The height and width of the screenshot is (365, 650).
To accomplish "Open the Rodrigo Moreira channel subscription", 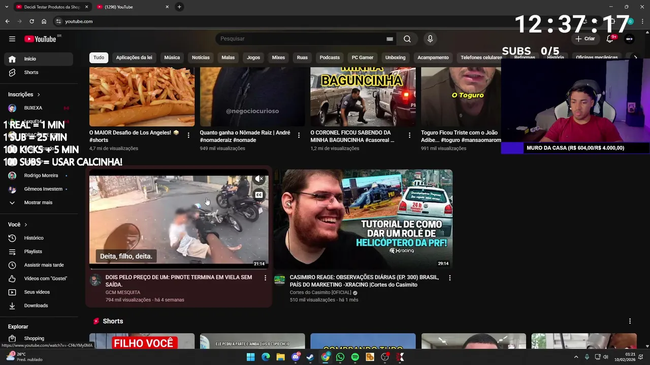I will 39,175.
